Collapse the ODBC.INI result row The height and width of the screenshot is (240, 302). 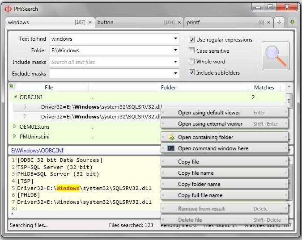(15, 97)
